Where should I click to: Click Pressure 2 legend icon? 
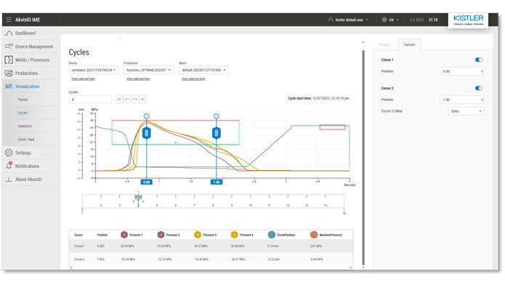click(161, 235)
